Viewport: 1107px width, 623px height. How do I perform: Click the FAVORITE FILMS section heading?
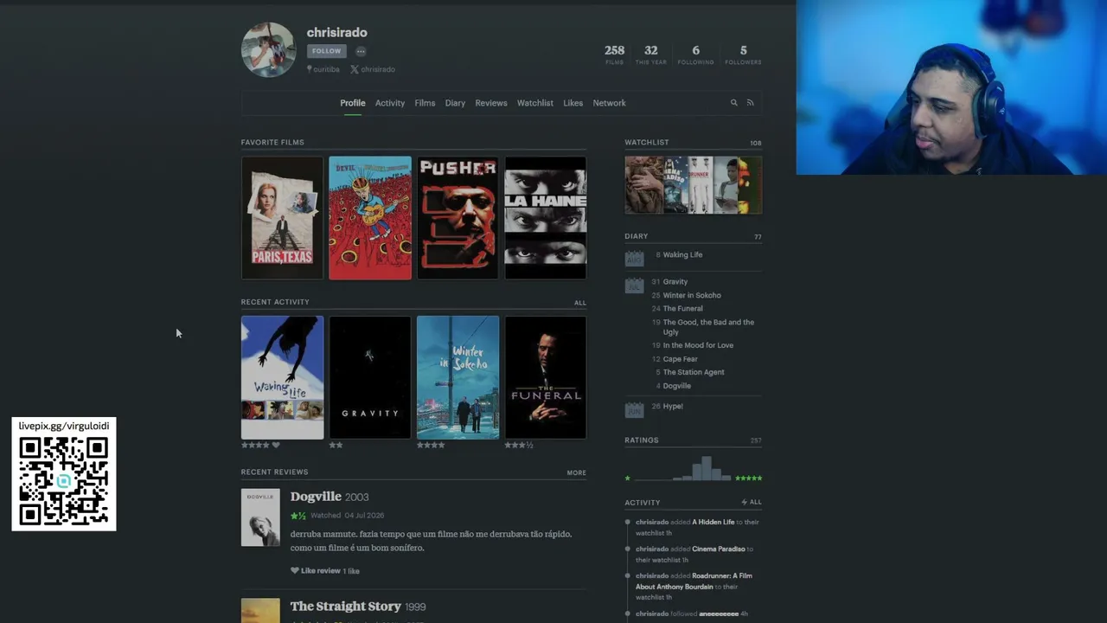click(x=272, y=143)
